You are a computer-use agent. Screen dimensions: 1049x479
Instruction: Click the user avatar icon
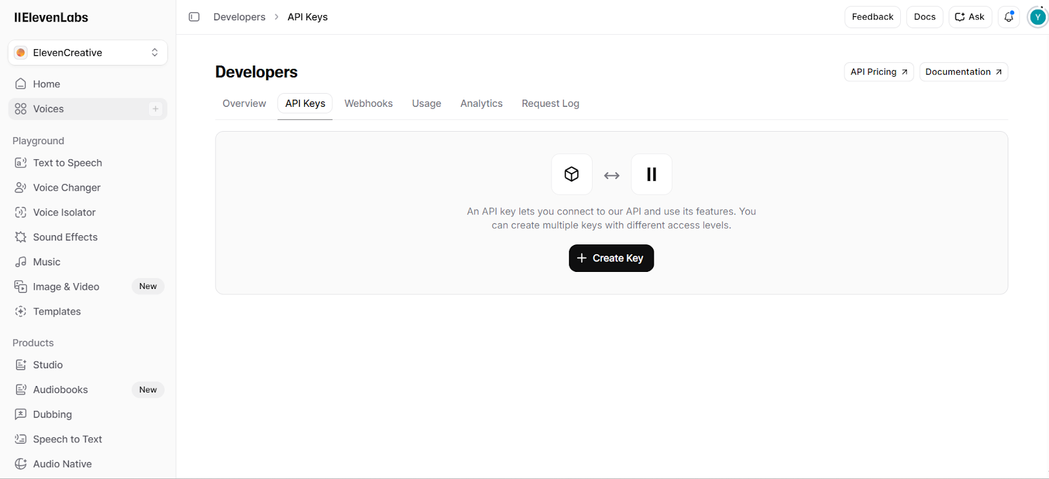click(1037, 17)
